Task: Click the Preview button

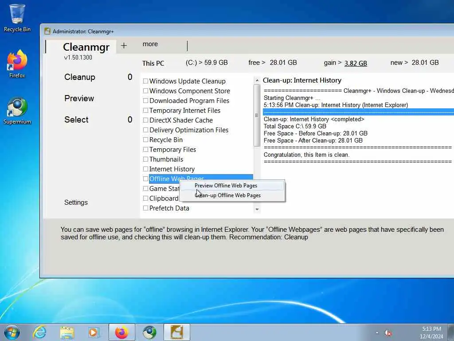Action: [79, 99]
